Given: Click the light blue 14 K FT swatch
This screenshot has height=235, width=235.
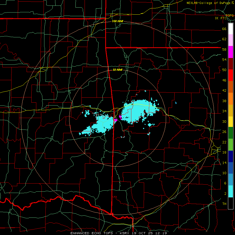Looking at the screenshot, I should (231, 180).
